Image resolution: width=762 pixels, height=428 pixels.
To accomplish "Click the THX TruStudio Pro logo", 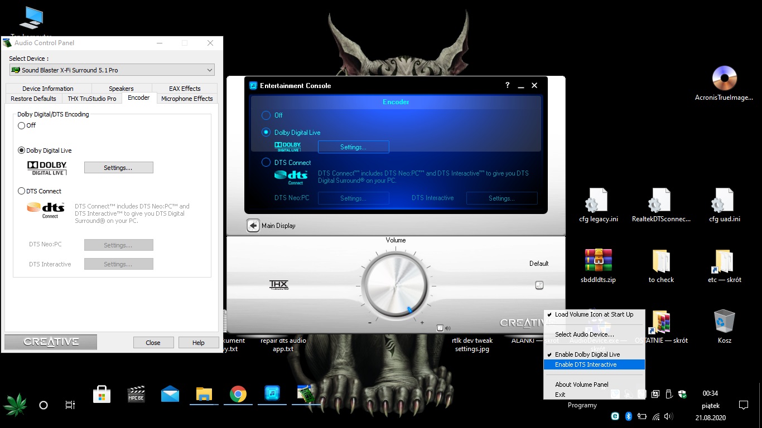I will 278,285.
